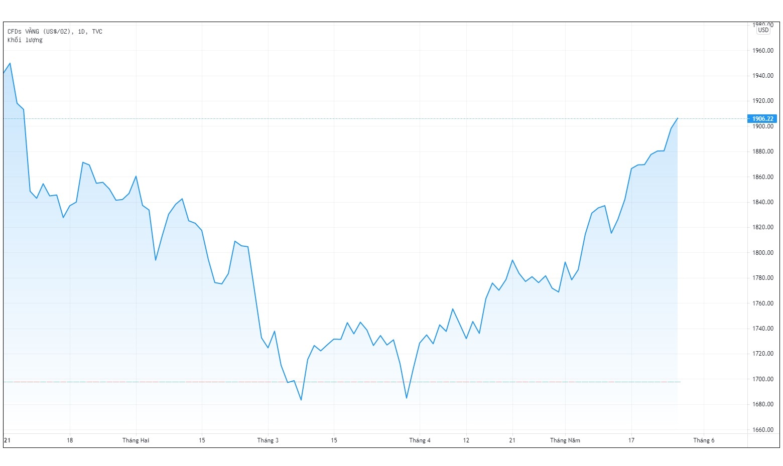Click the Tháng 3 time axis label
Viewport: 783px width, 466px height.
pyautogui.click(x=268, y=440)
